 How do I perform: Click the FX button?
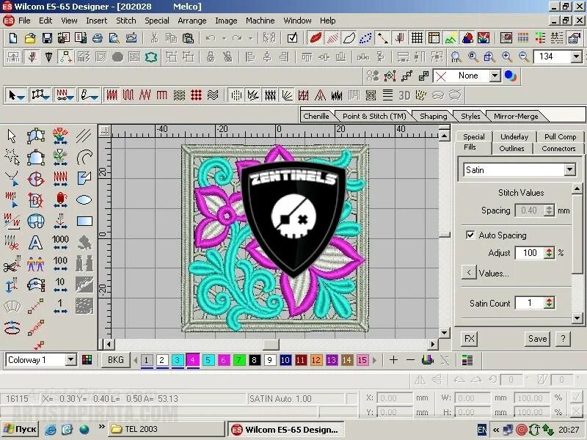tap(469, 339)
